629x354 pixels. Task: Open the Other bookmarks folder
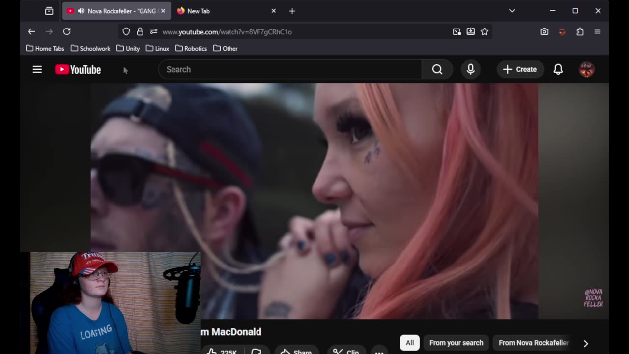click(x=226, y=48)
